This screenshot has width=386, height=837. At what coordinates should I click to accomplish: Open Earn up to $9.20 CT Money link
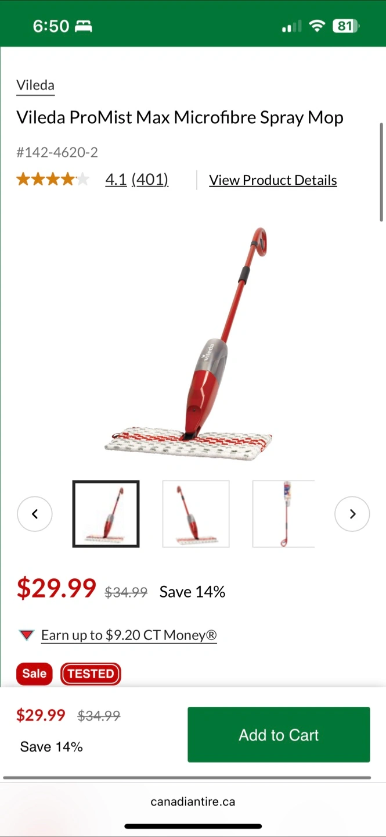pos(129,635)
